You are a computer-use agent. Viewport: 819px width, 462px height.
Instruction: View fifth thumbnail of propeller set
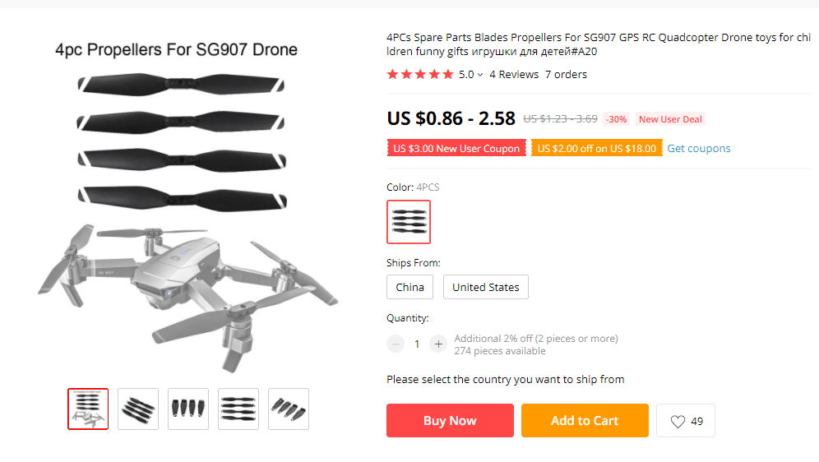point(289,409)
